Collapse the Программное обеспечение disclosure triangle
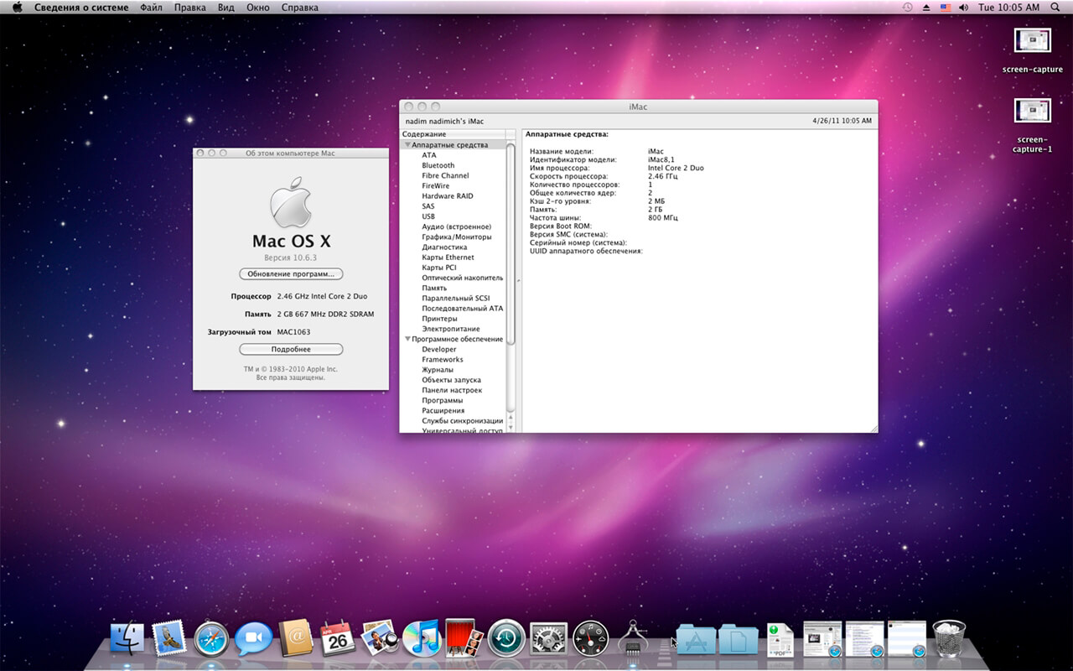The width and height of the screenshot is (1073, 671). tap(407, 340)
